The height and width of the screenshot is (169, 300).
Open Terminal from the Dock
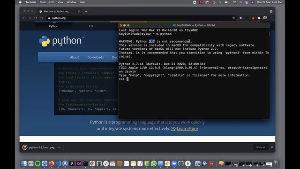(85, 163)
